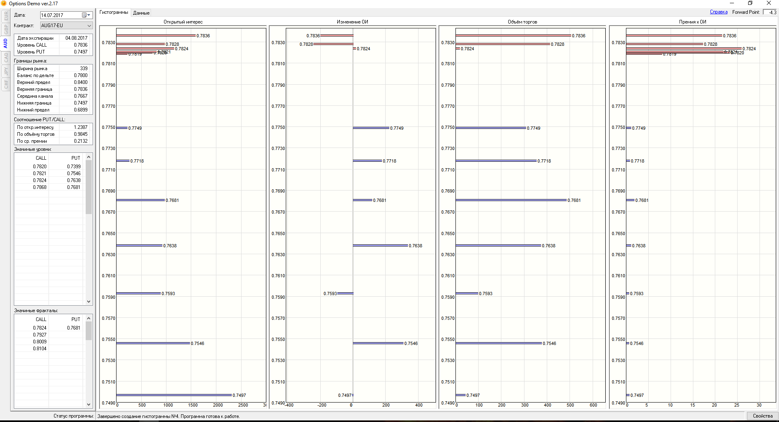Restore down the application window

[x=750, y=3]
